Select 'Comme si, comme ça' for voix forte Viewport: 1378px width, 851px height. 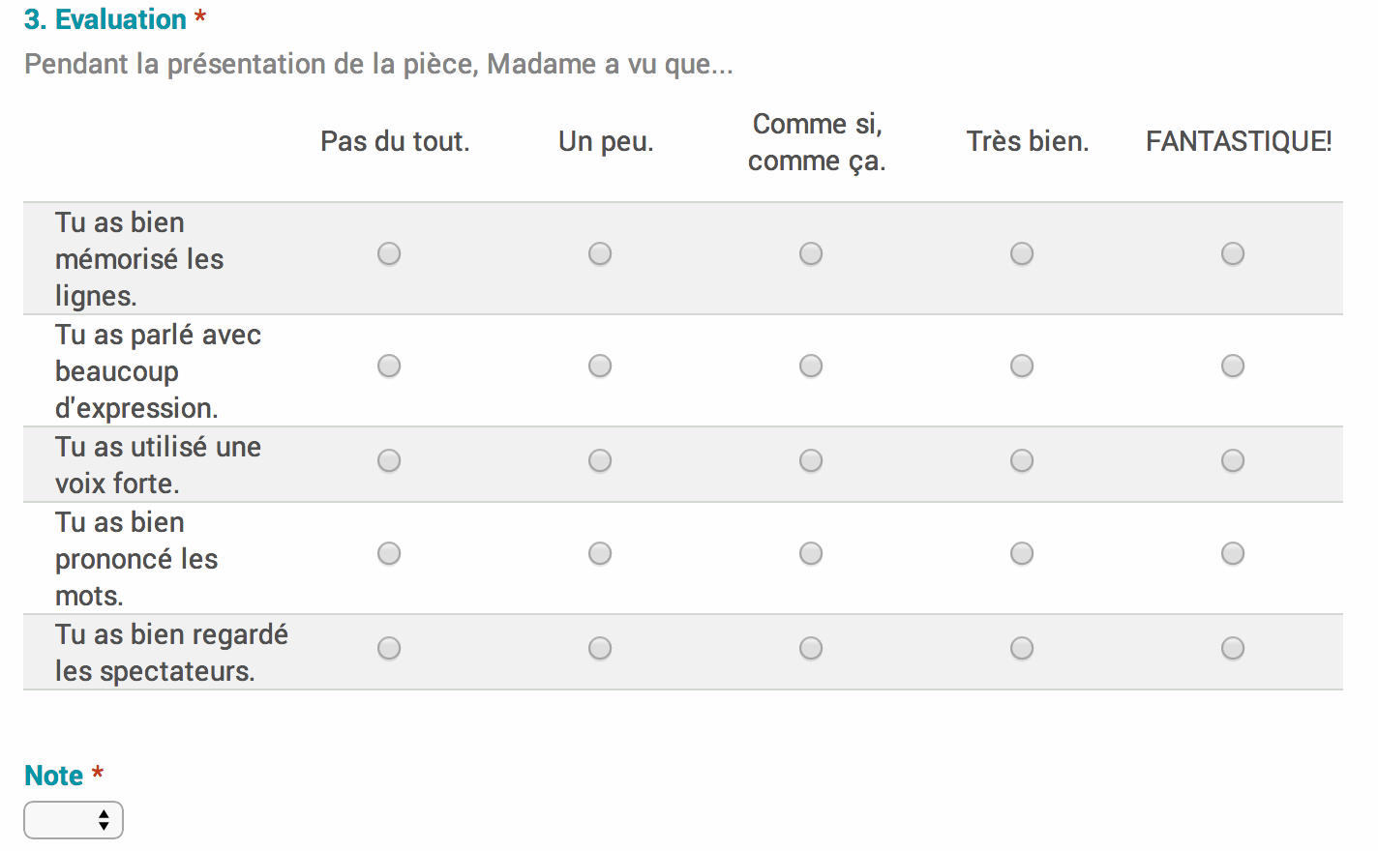[x=811, y=460]
